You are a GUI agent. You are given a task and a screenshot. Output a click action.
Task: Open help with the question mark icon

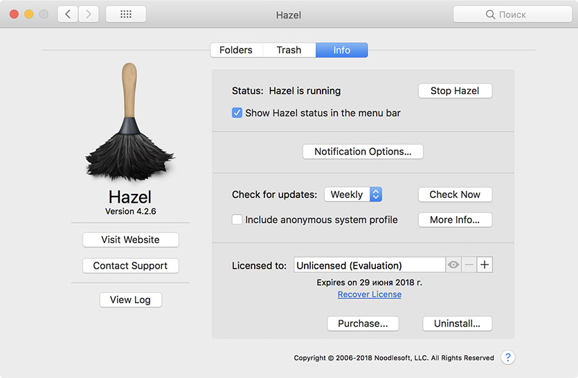point(508,357)
